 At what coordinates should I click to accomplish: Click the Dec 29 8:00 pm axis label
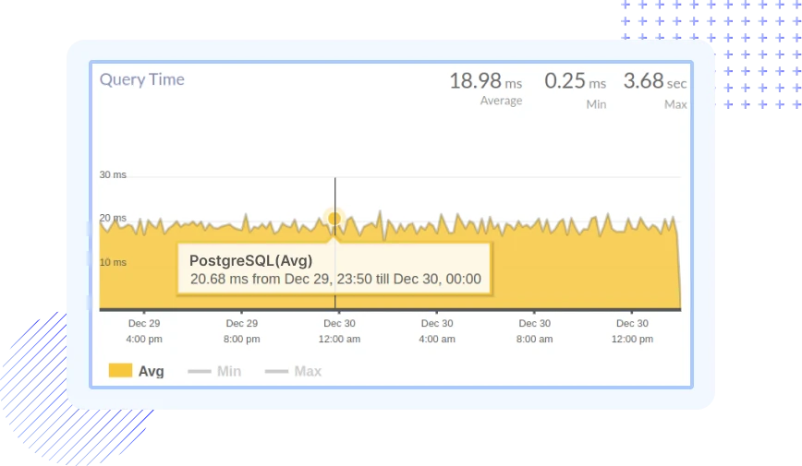[242, 331]
